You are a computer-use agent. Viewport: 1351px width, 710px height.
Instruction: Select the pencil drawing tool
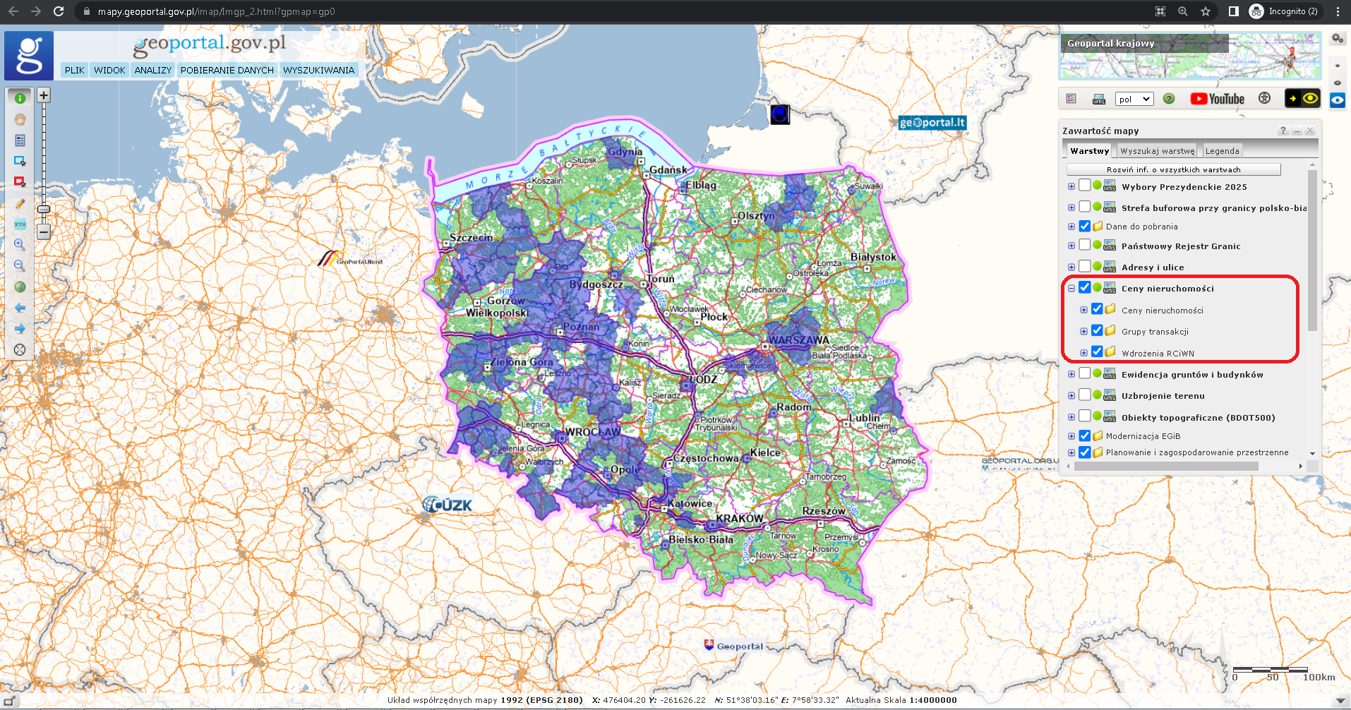(x=20, y=203)
